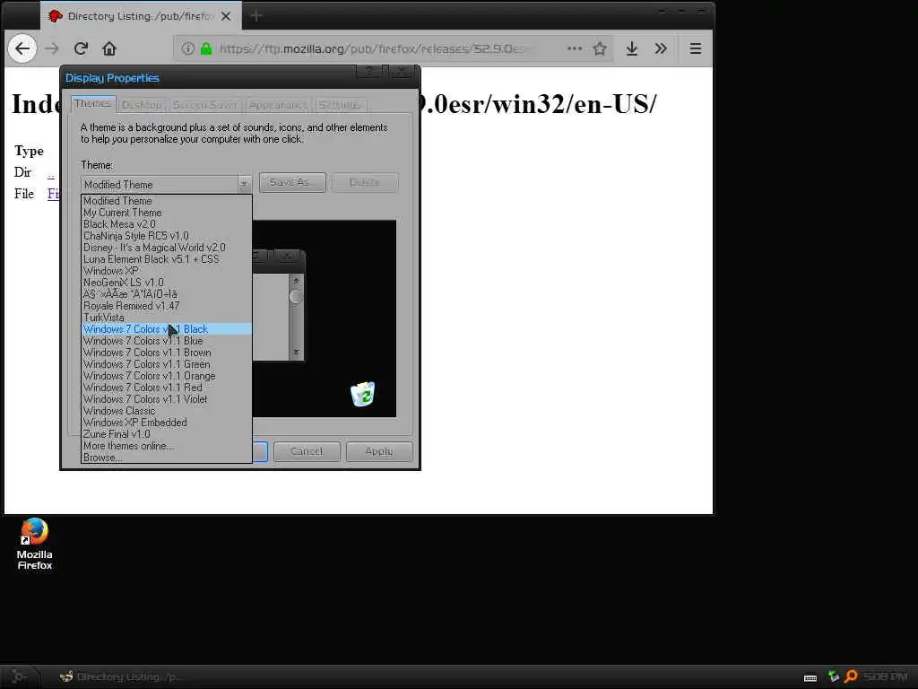Show more toolbar tools chevron
918x689 pixels.
[661, 48]
